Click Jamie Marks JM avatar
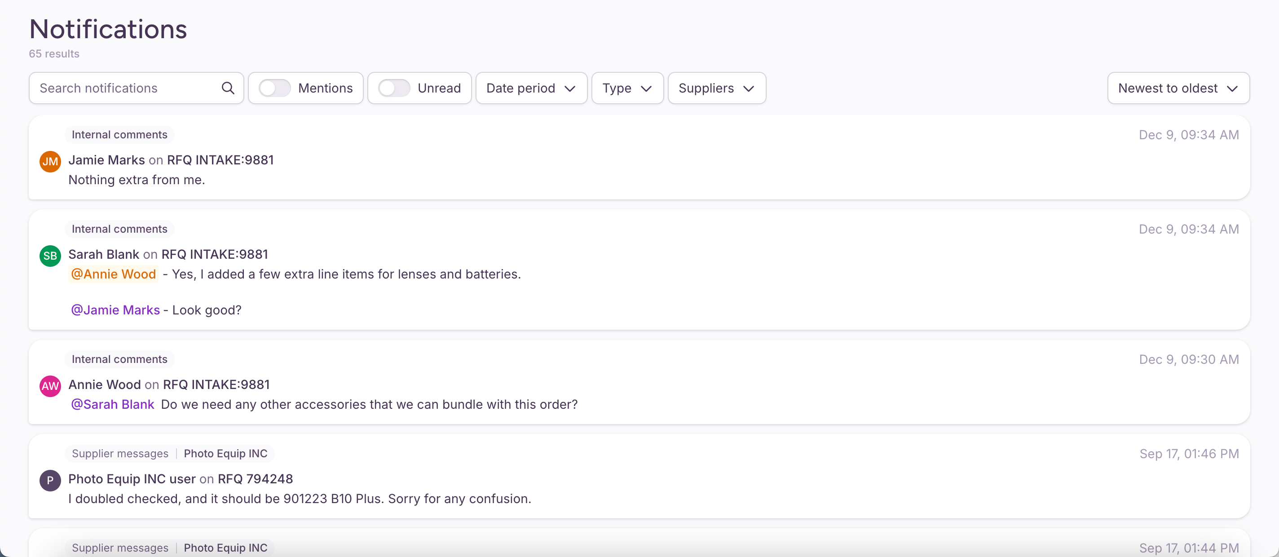This screenshot has width=1279, height=557. (x=50, y=161)
